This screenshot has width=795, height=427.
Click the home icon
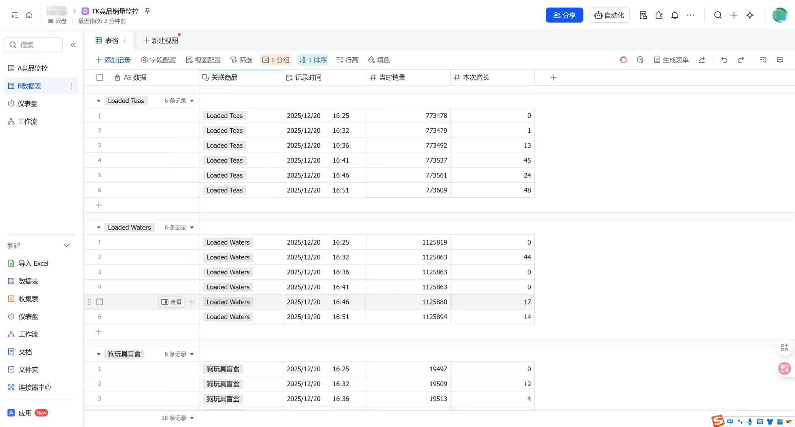(29, 15)
